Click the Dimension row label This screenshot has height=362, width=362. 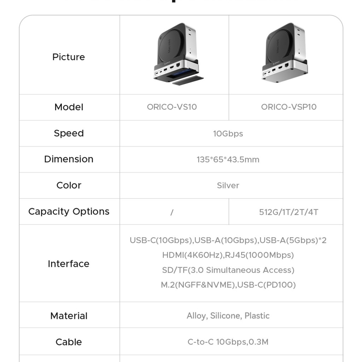coord(69,159)
